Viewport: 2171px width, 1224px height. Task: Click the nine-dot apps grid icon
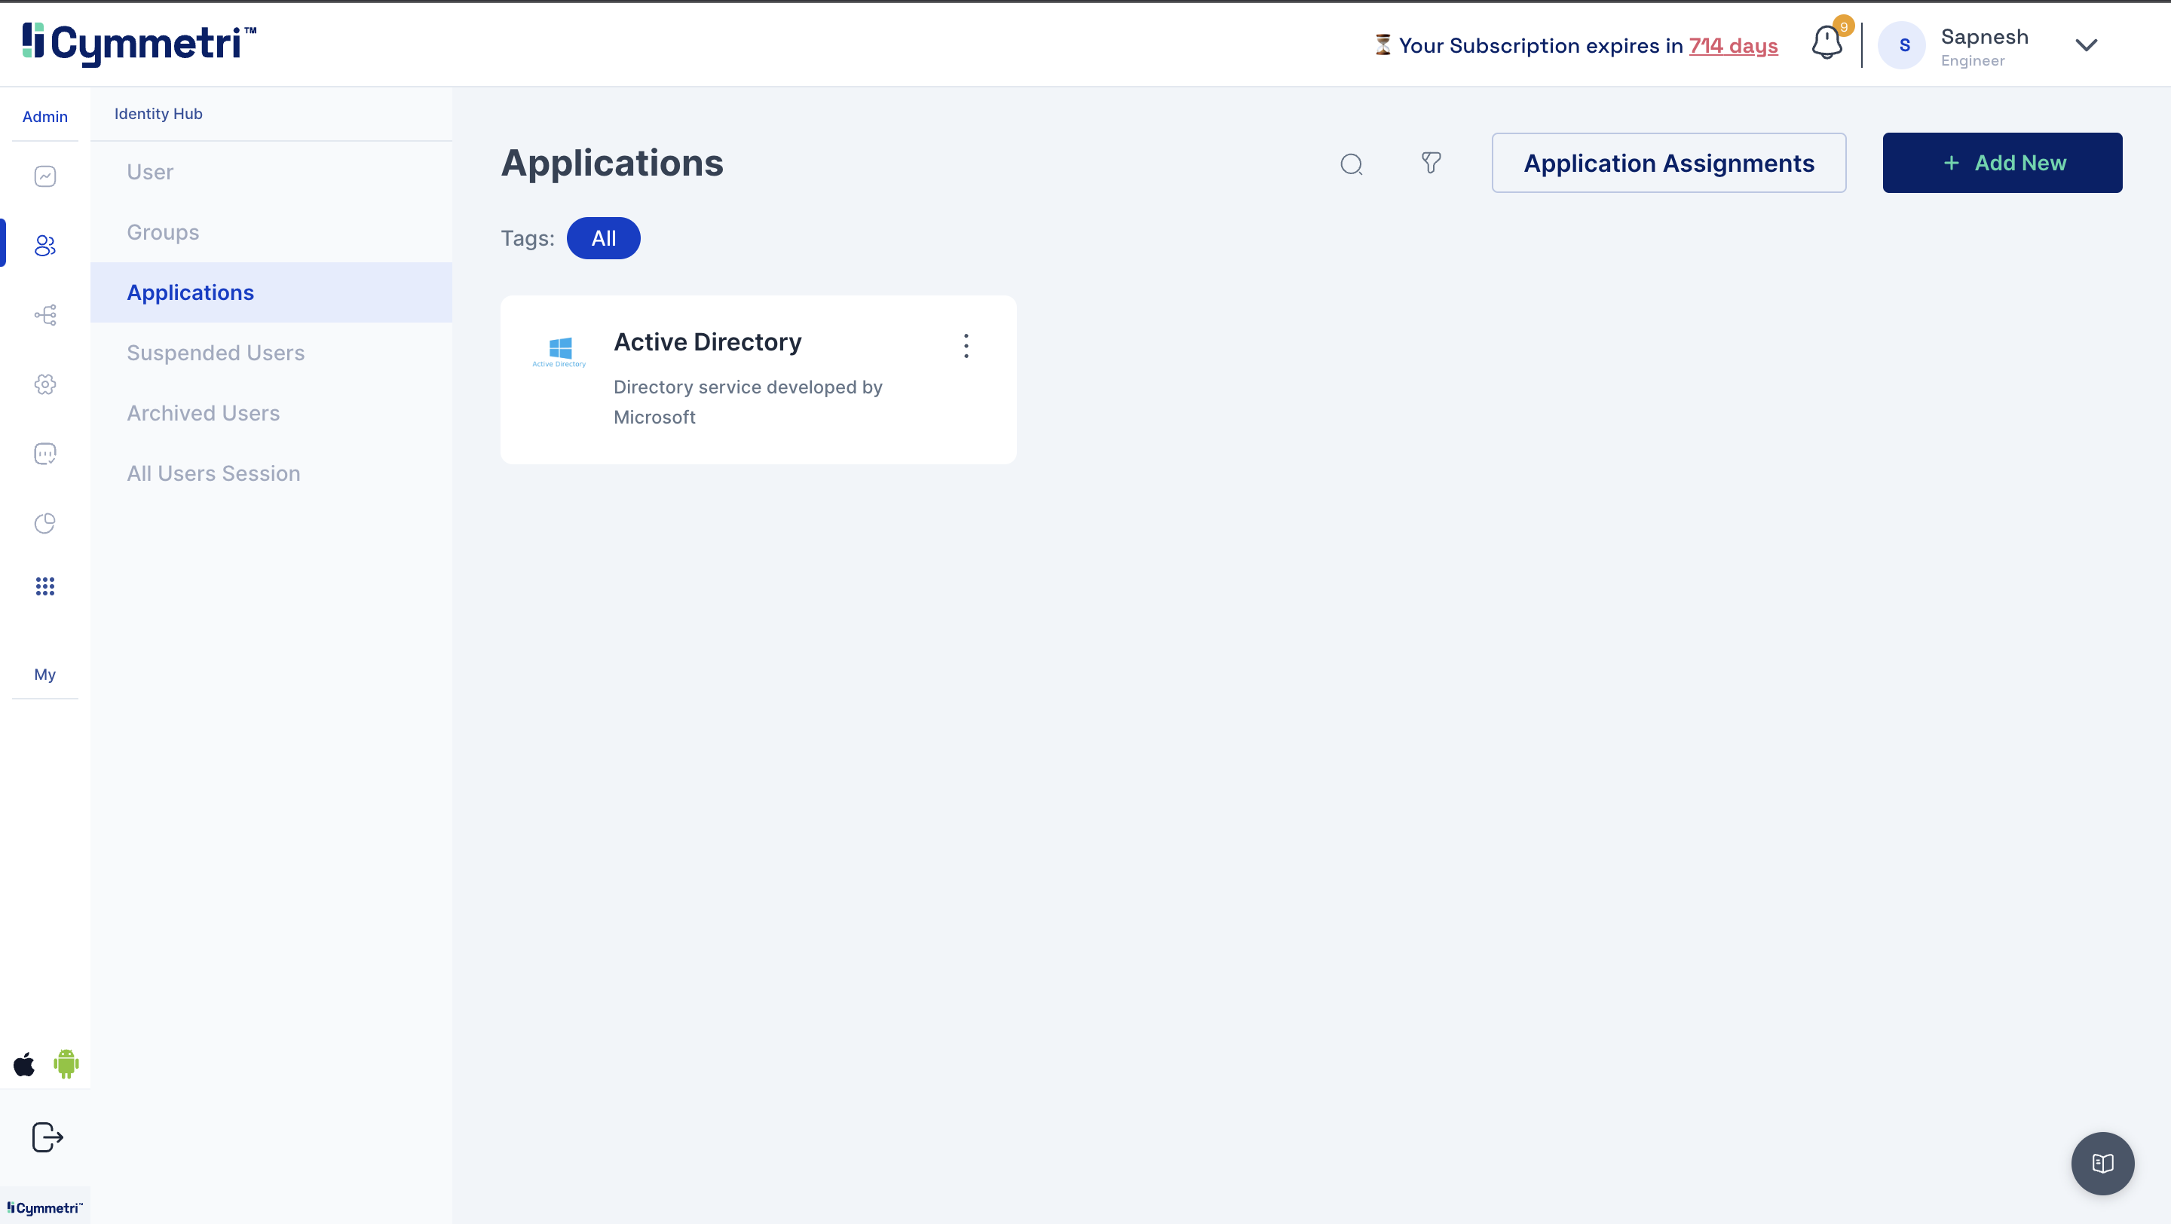pyautogui.click(x=44, y=586)
